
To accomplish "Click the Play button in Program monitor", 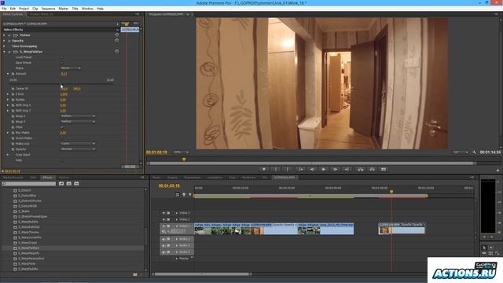I will (323, 170).
